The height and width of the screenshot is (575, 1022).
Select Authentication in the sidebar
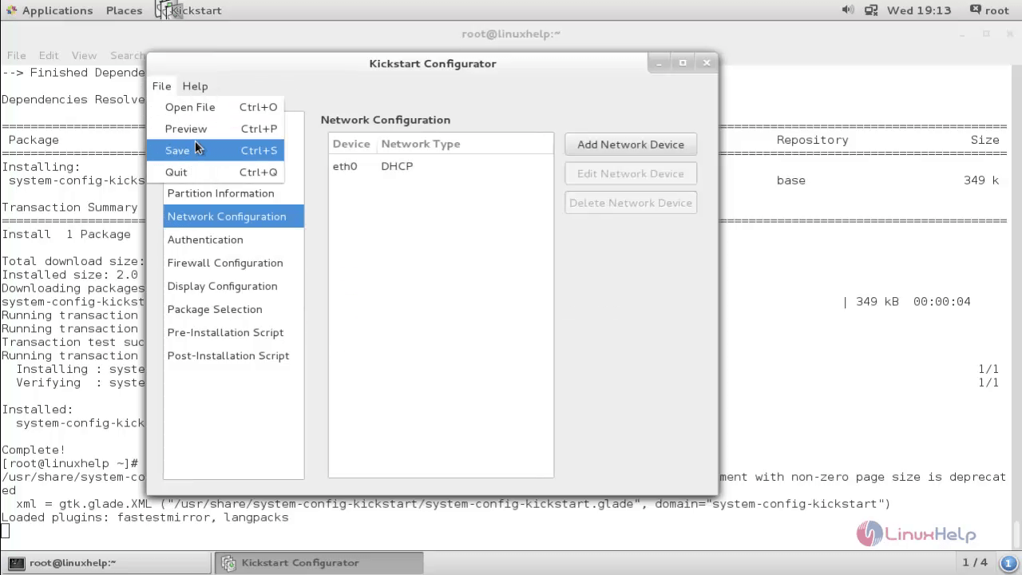[x=233, y=240]
